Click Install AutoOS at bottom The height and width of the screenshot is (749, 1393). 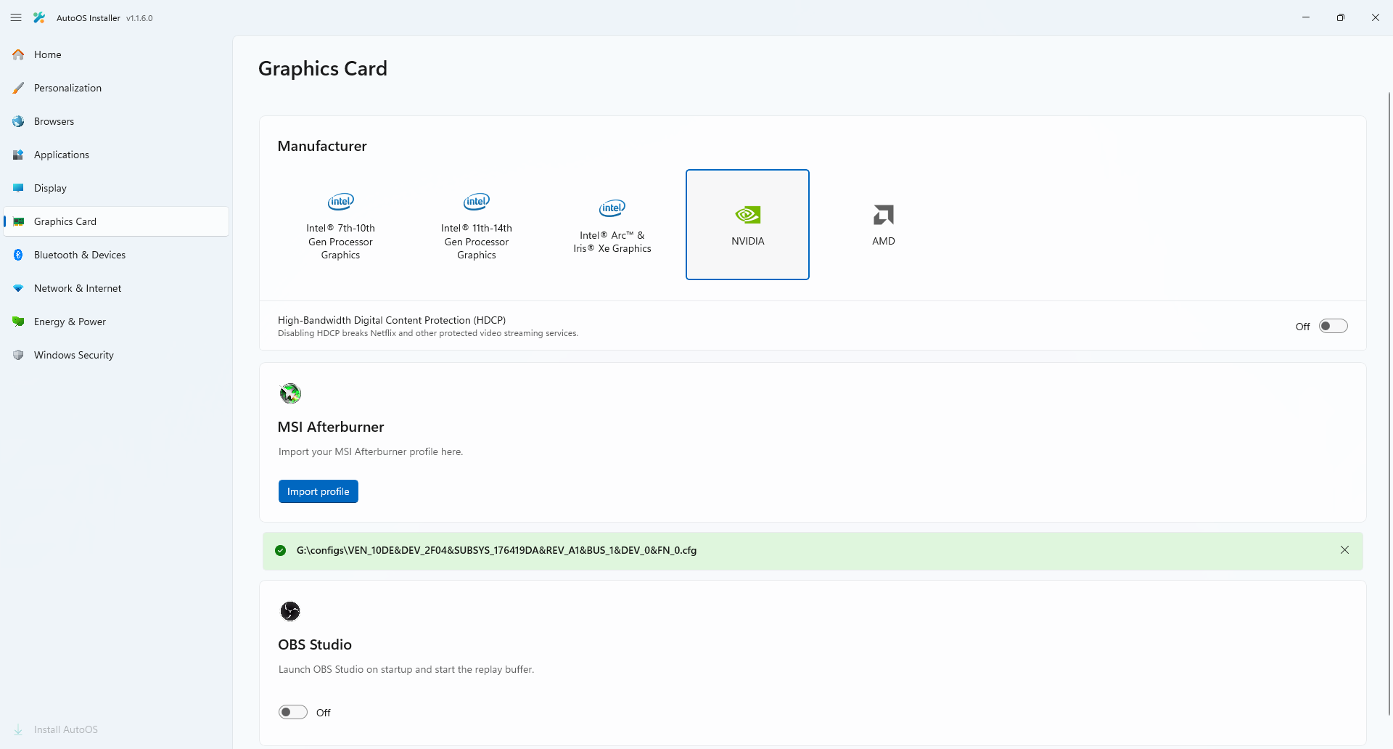pos(116,729)
